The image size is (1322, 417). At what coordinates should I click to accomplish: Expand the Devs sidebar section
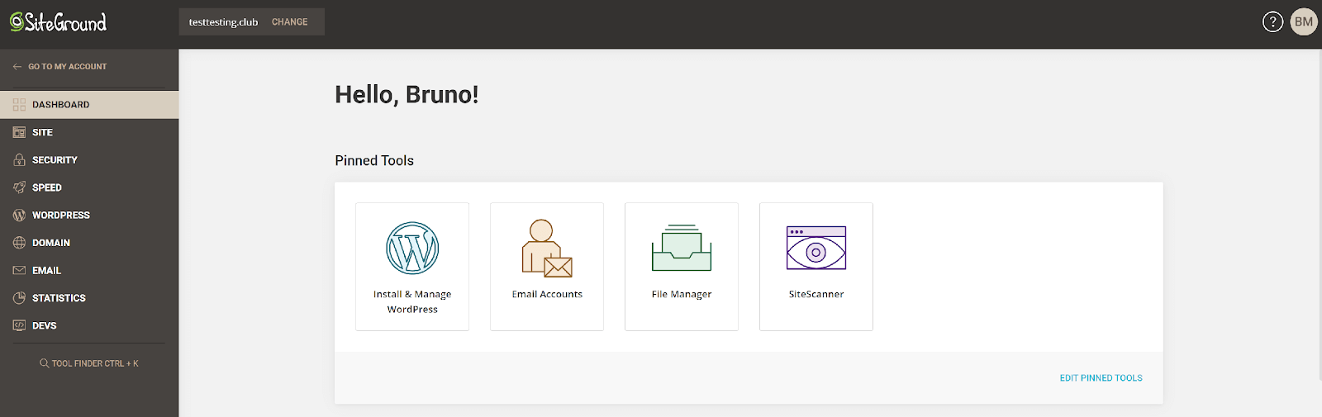point(44,326)
